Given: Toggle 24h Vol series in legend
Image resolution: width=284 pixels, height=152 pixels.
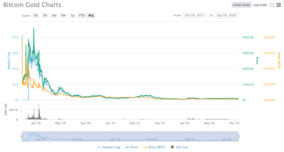Looking at the screenshot, I should (x=179, y=147).
